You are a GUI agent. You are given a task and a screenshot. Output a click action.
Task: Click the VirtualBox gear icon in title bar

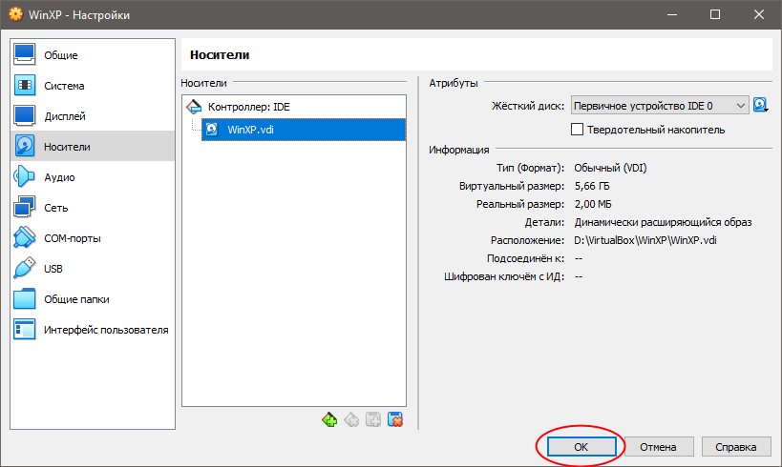click(x=16, y=14)
